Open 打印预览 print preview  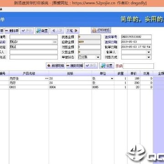coord(101,31)
